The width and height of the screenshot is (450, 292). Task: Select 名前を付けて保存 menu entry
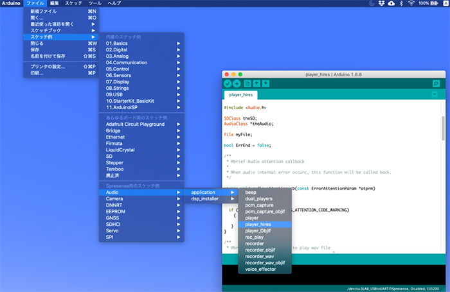click(x=61, y=56)
